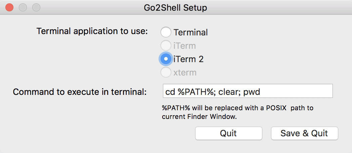352x153 pixels.
Task: Click the %PATH% POSIX path help text
Action: [237, 112]
